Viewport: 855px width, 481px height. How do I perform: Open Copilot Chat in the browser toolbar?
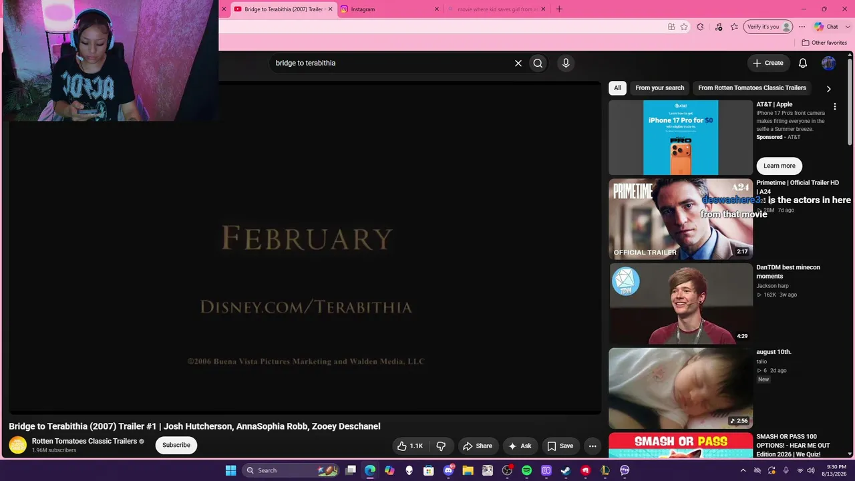(826, 27)
